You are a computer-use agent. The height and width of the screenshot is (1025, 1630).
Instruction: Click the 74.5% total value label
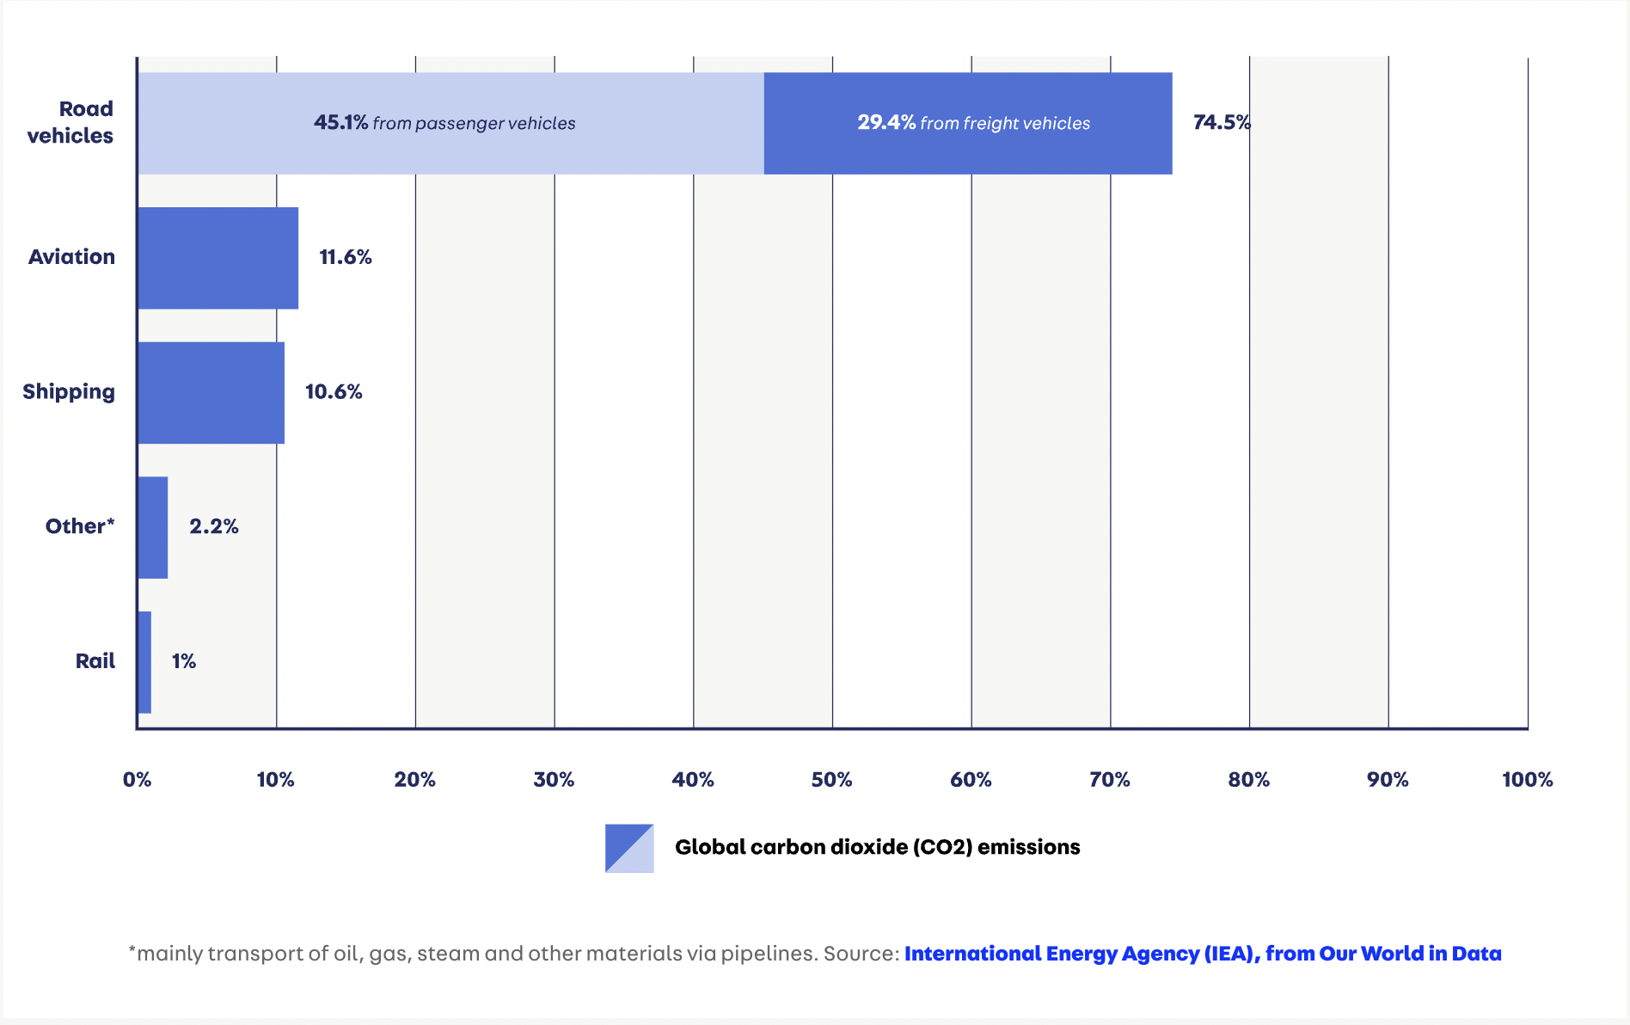pos(1221,122)
